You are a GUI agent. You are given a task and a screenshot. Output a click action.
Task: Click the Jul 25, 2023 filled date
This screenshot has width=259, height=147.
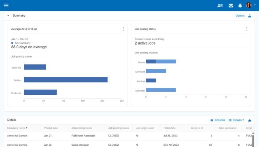tap(170, 136)
